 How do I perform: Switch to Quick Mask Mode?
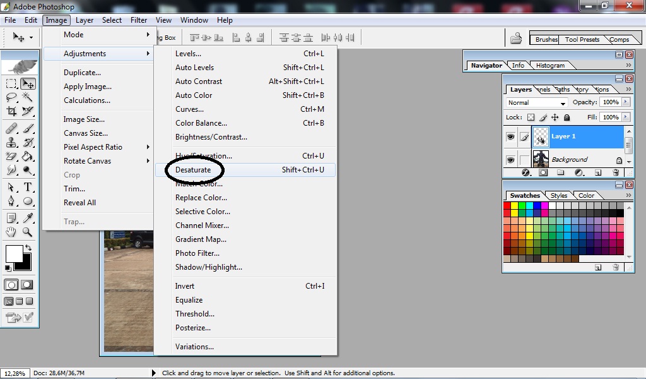tap(27, 285)
